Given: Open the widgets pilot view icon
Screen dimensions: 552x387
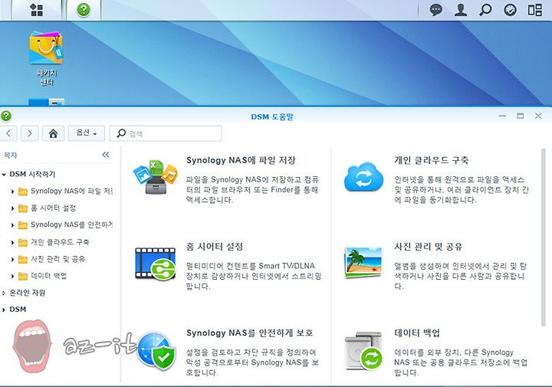Looking at the screenshot, I should click(x=535, y=9).
